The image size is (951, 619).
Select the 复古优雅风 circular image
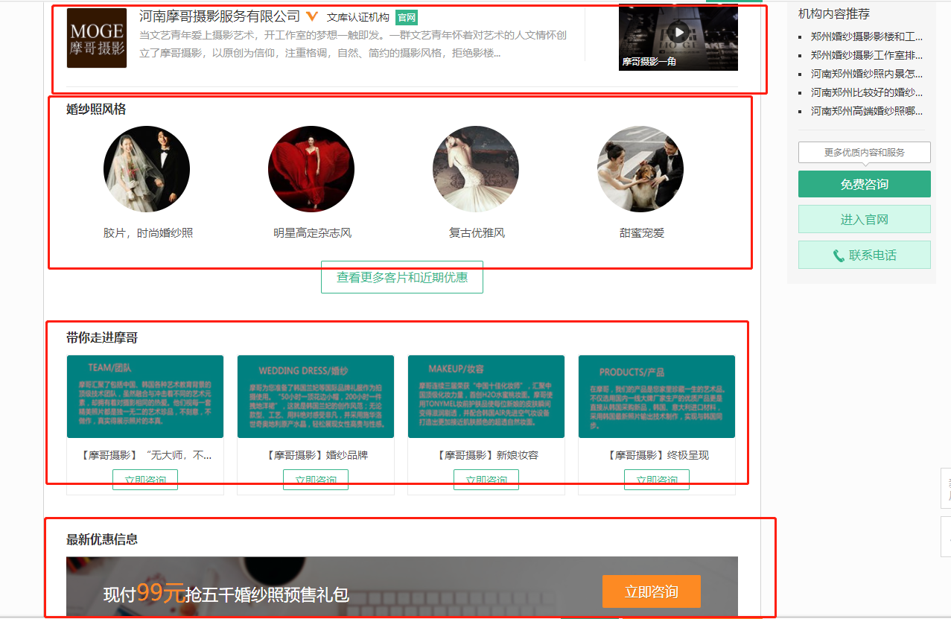(x=476, y=169)
